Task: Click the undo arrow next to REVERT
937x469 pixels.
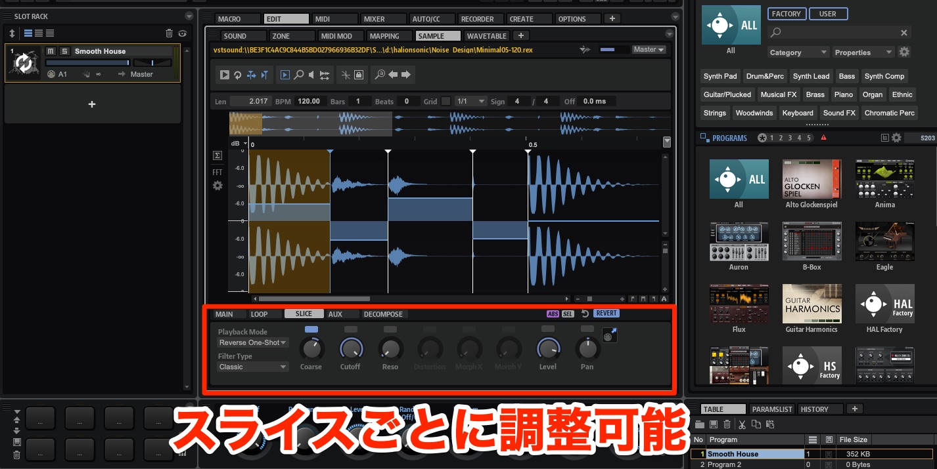Action: (585, 314)
